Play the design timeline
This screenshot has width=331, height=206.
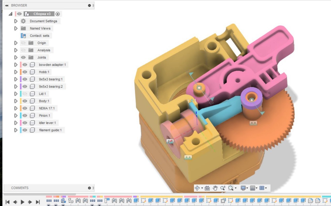pos(22,202)
